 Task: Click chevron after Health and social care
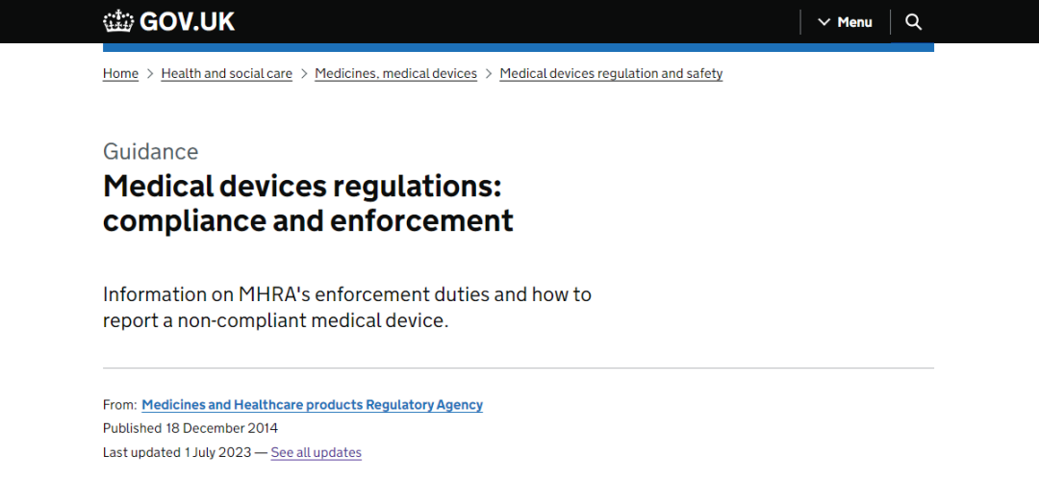[x=304, y=73]
